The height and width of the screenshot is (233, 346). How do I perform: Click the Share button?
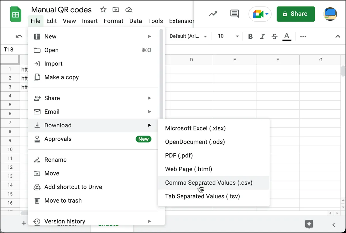click(296, 14)
